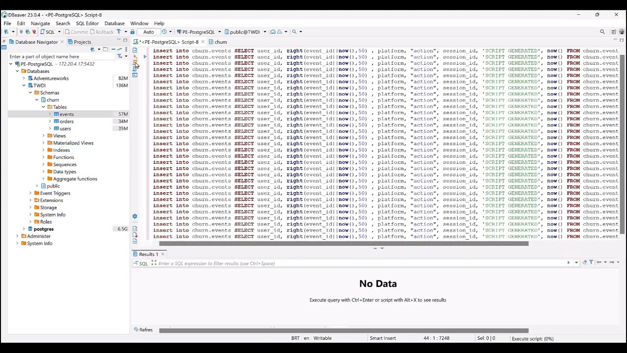The height and width of the screenshot is (353, 627).
Task: Click the Execute statement icon atop the editor side bar
Action: 135,50
